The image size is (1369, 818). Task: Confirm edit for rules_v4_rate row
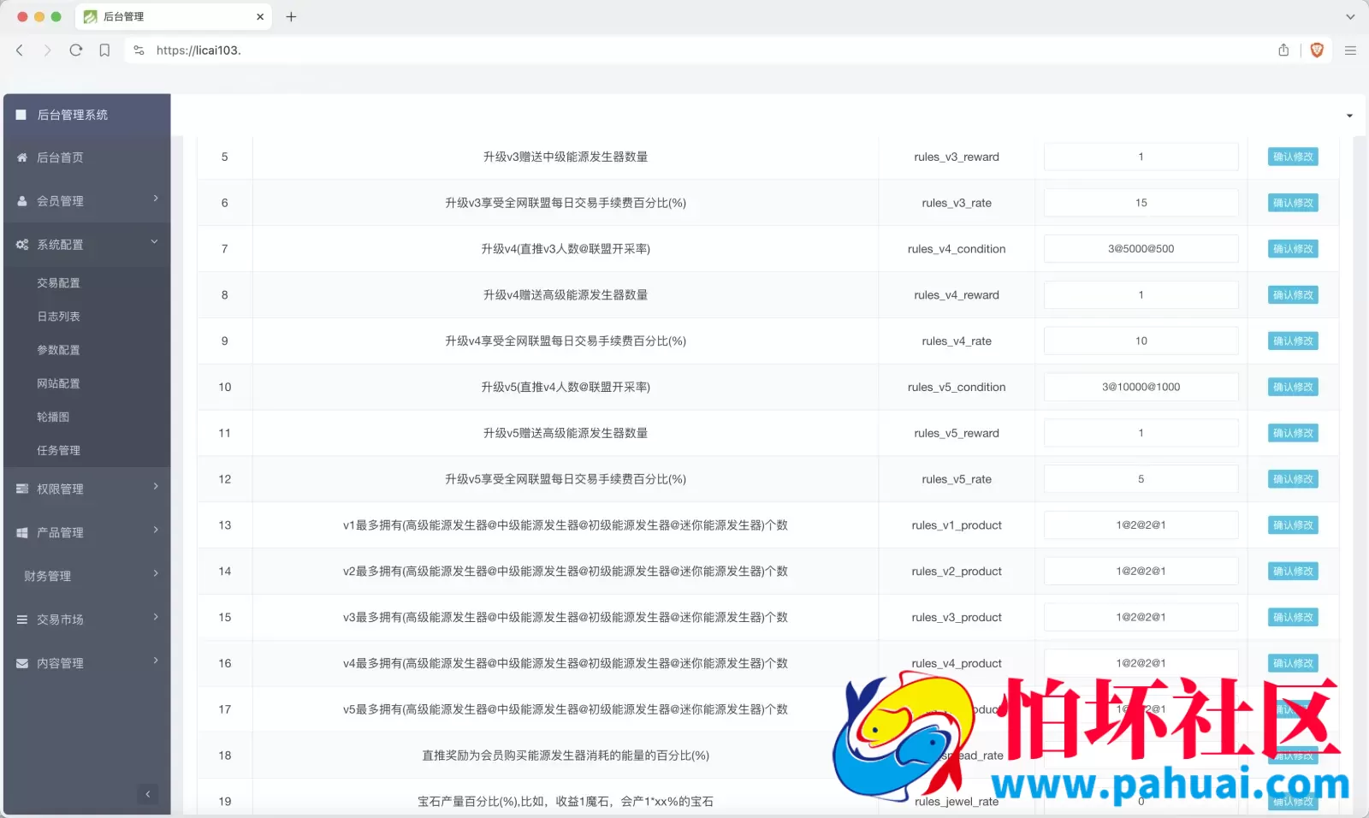point(1293,341)
